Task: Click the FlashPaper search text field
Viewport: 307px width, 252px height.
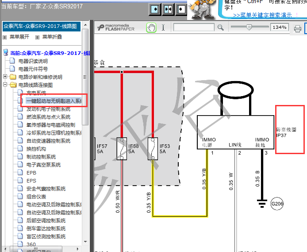Action: coord(194,27)
